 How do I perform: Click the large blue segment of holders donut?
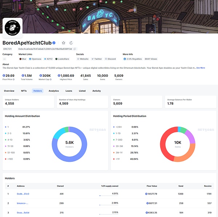pyautogui.click(x=78, y=157)
